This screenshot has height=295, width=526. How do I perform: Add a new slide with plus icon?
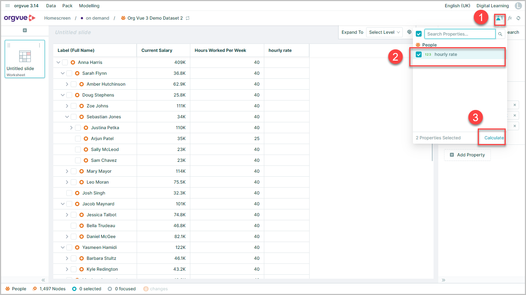pos(25,30)
